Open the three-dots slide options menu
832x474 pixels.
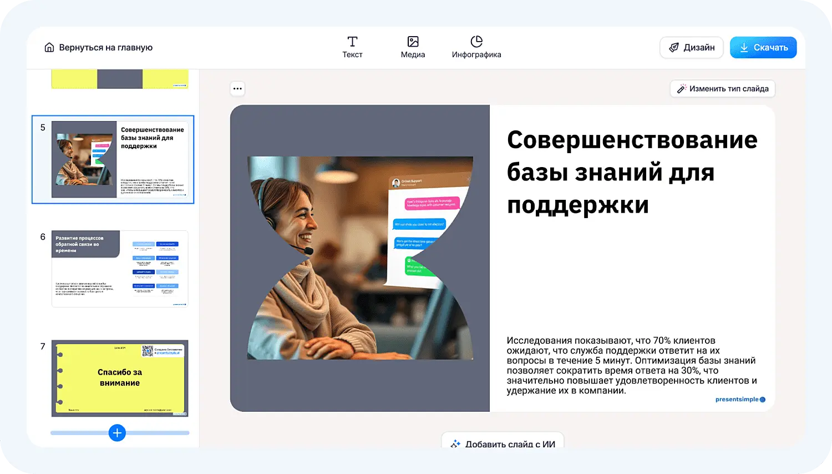[x=237, y=89]
